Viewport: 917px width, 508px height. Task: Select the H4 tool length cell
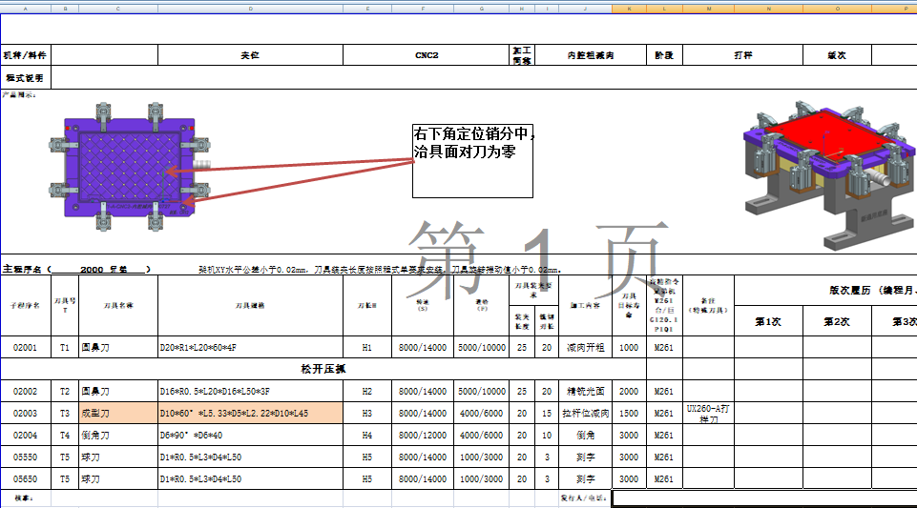click(367, 435)
